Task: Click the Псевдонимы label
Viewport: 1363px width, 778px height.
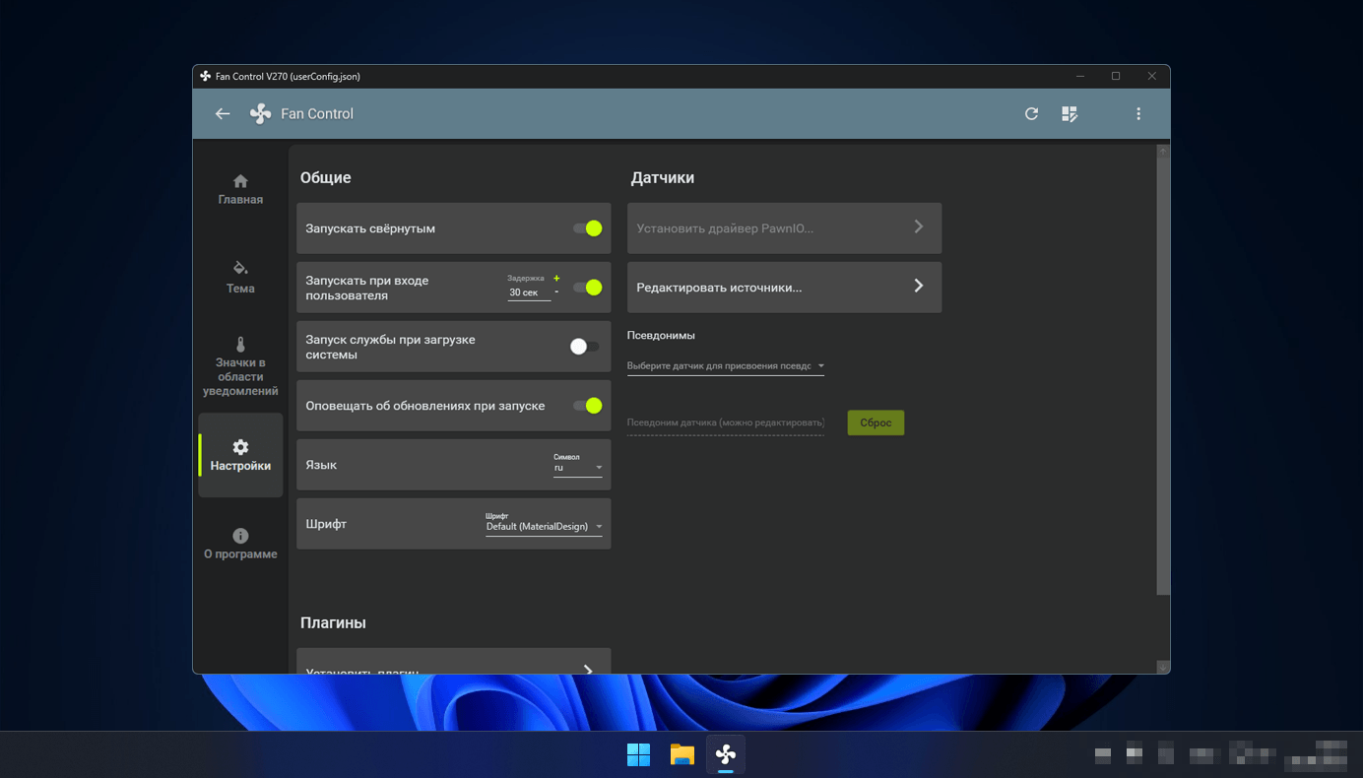Action: (x=661, y=336)
